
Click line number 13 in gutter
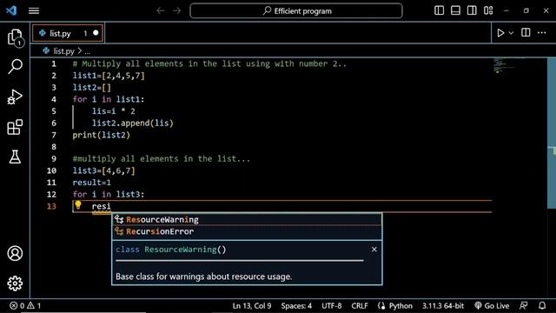click(x=51, y=206)
